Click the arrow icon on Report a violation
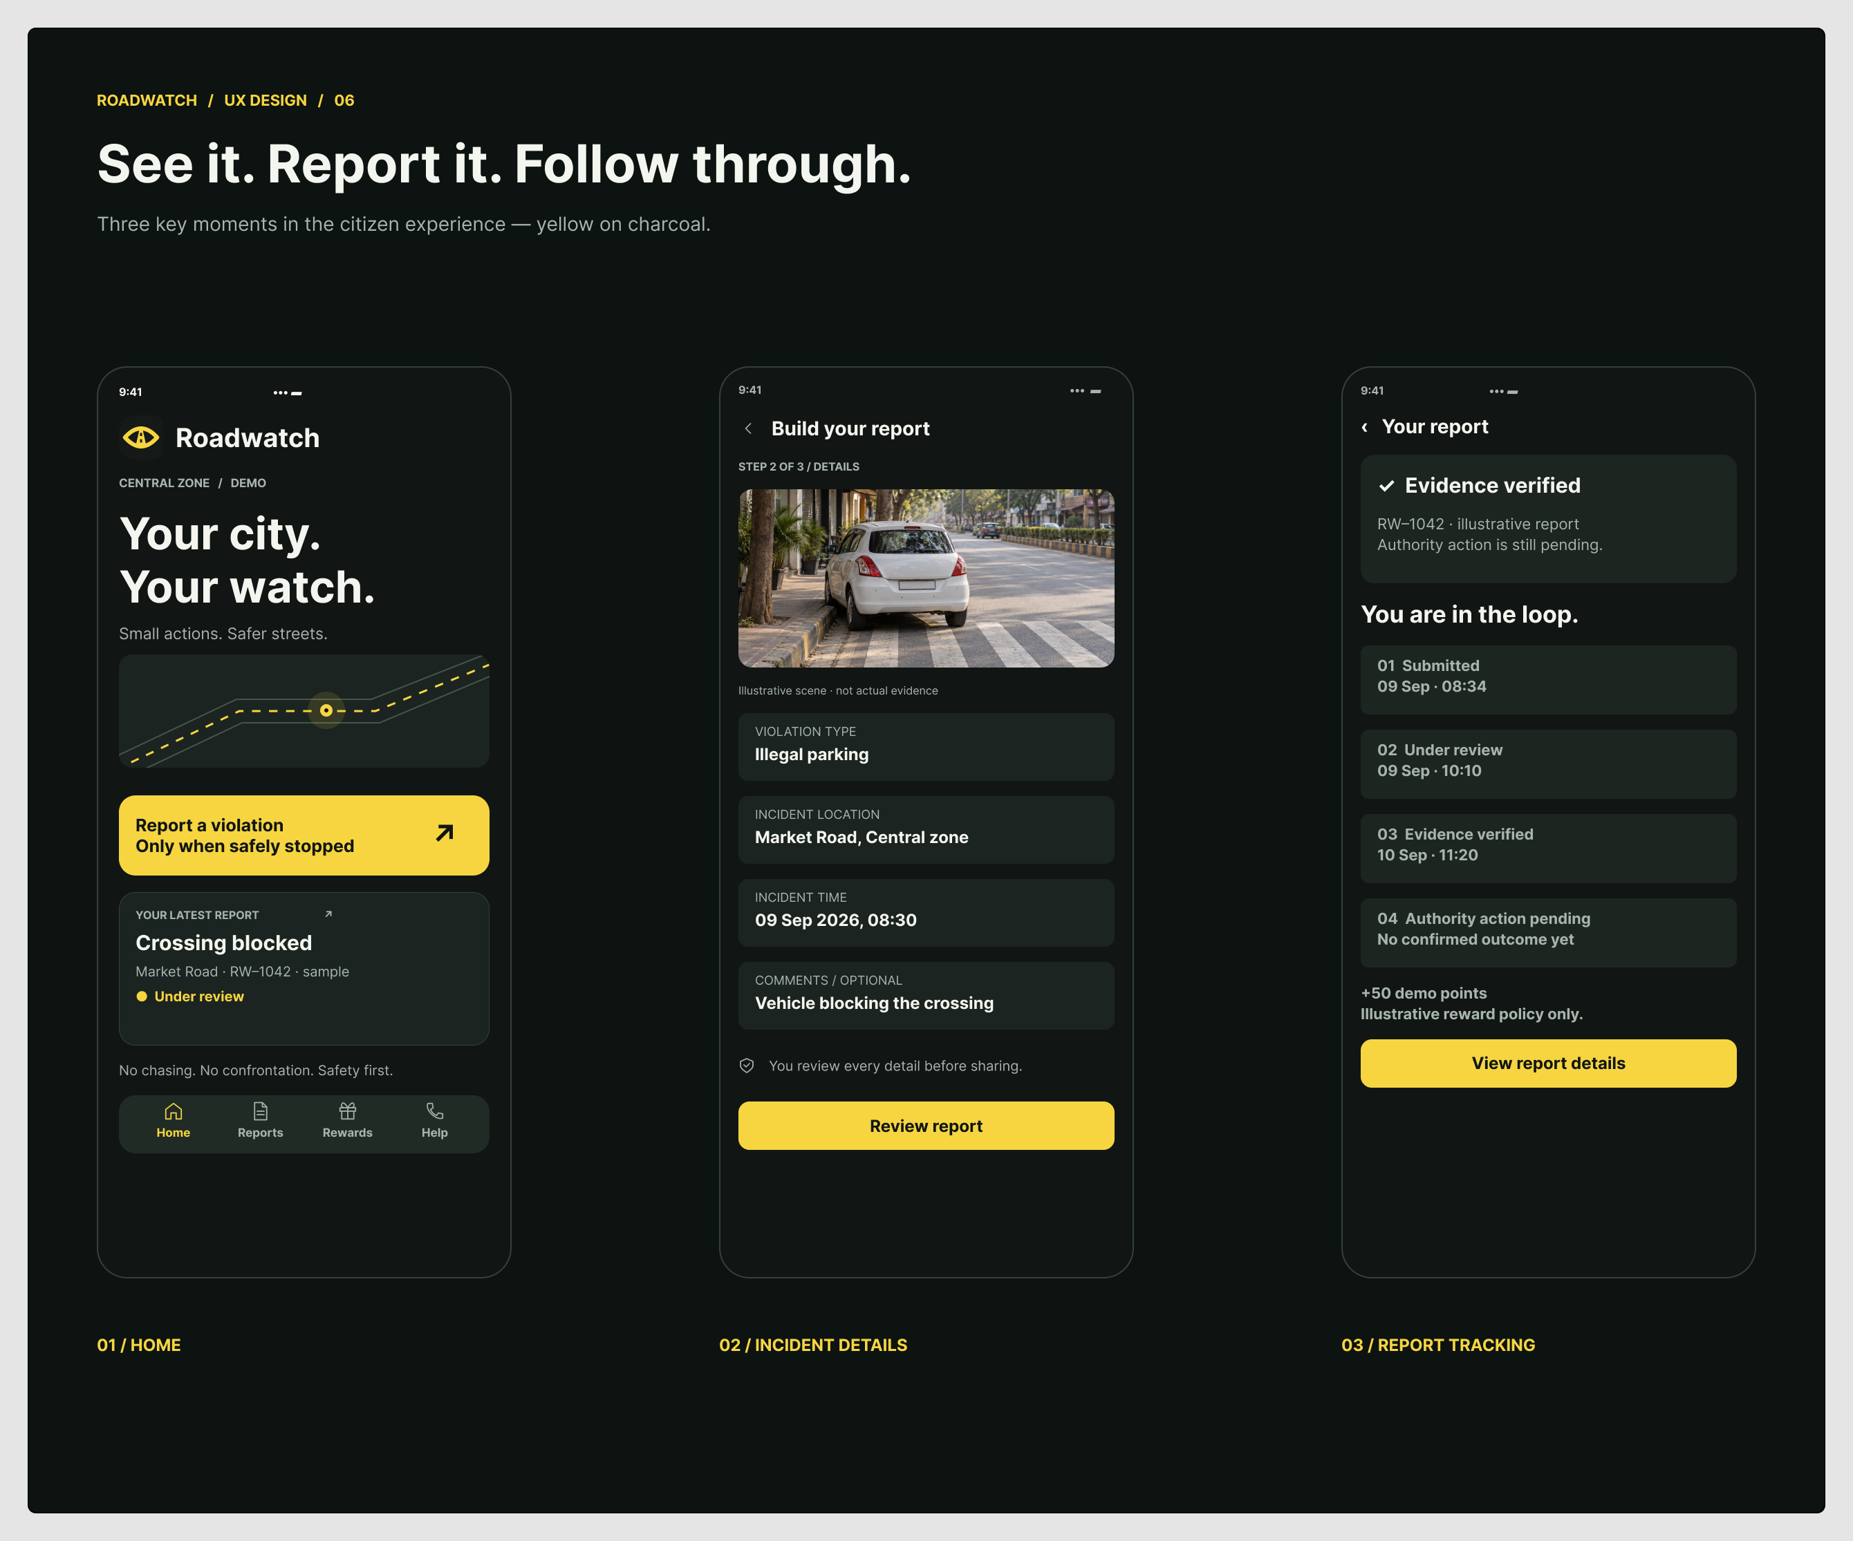Screen dimensions: 1853x1541 pos(445,833)
